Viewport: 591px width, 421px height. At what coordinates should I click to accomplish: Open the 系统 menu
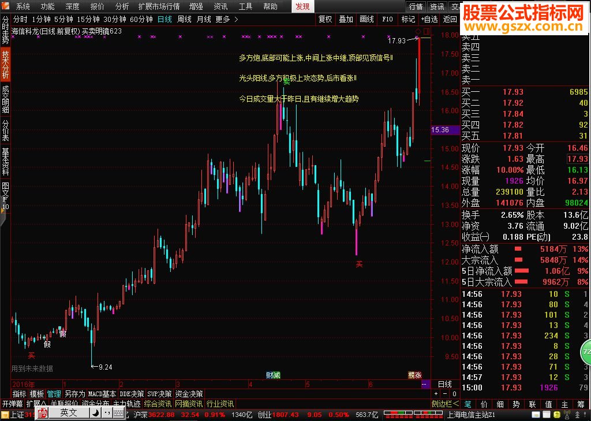(23, 6)
